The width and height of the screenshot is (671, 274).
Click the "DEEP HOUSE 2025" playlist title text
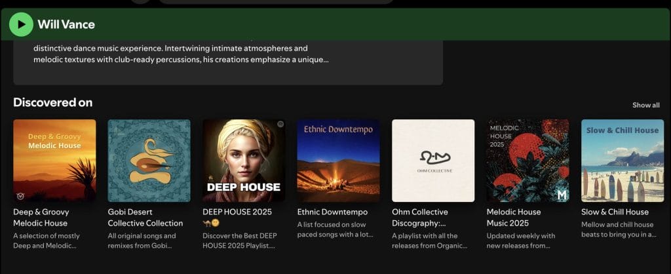pyautogui.click(x=237, y=212)
